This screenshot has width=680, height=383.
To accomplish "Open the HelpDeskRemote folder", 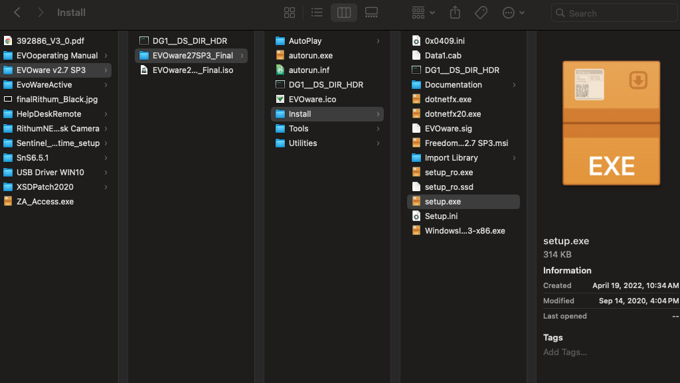I will coord(56,114).
